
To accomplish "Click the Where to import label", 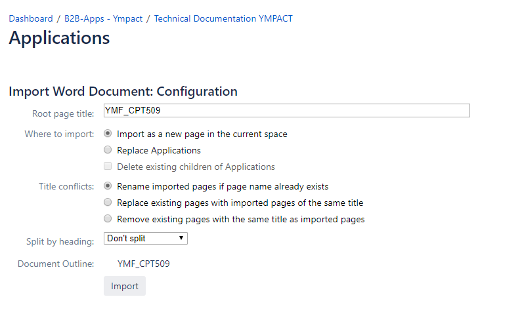I will pyautogui.click(x=59, y=134).
